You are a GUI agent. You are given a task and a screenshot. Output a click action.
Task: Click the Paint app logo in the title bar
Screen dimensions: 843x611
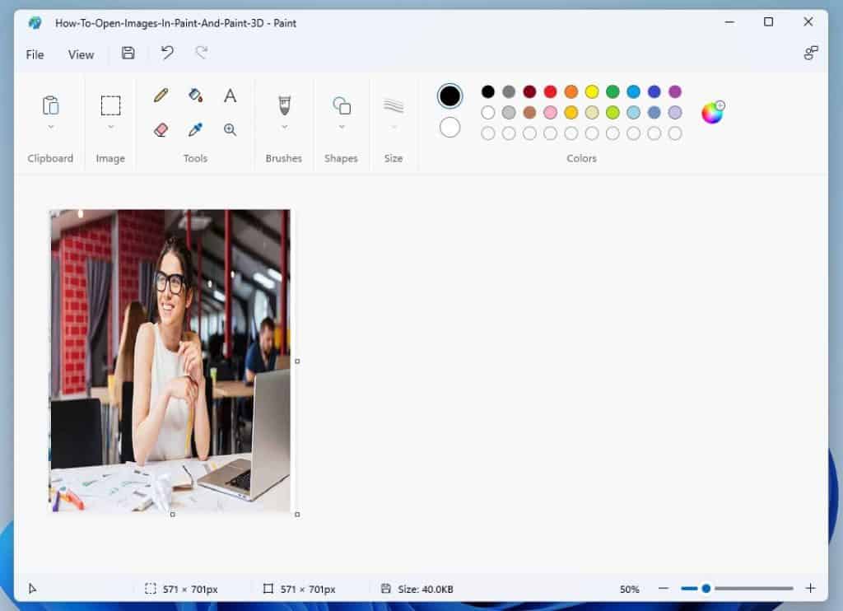(x=35, y=22)
